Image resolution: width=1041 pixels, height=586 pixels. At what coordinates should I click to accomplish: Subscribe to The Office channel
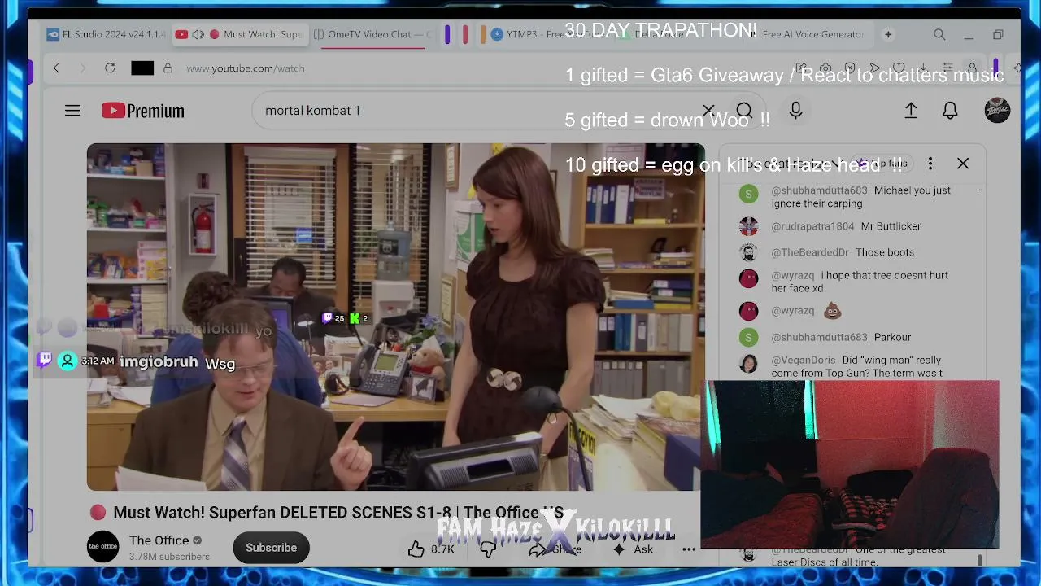pos(271,548)
